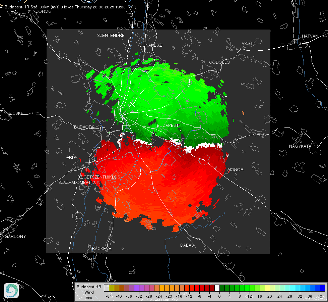Click the MONOR map label
328x302 pixels.
235,169
